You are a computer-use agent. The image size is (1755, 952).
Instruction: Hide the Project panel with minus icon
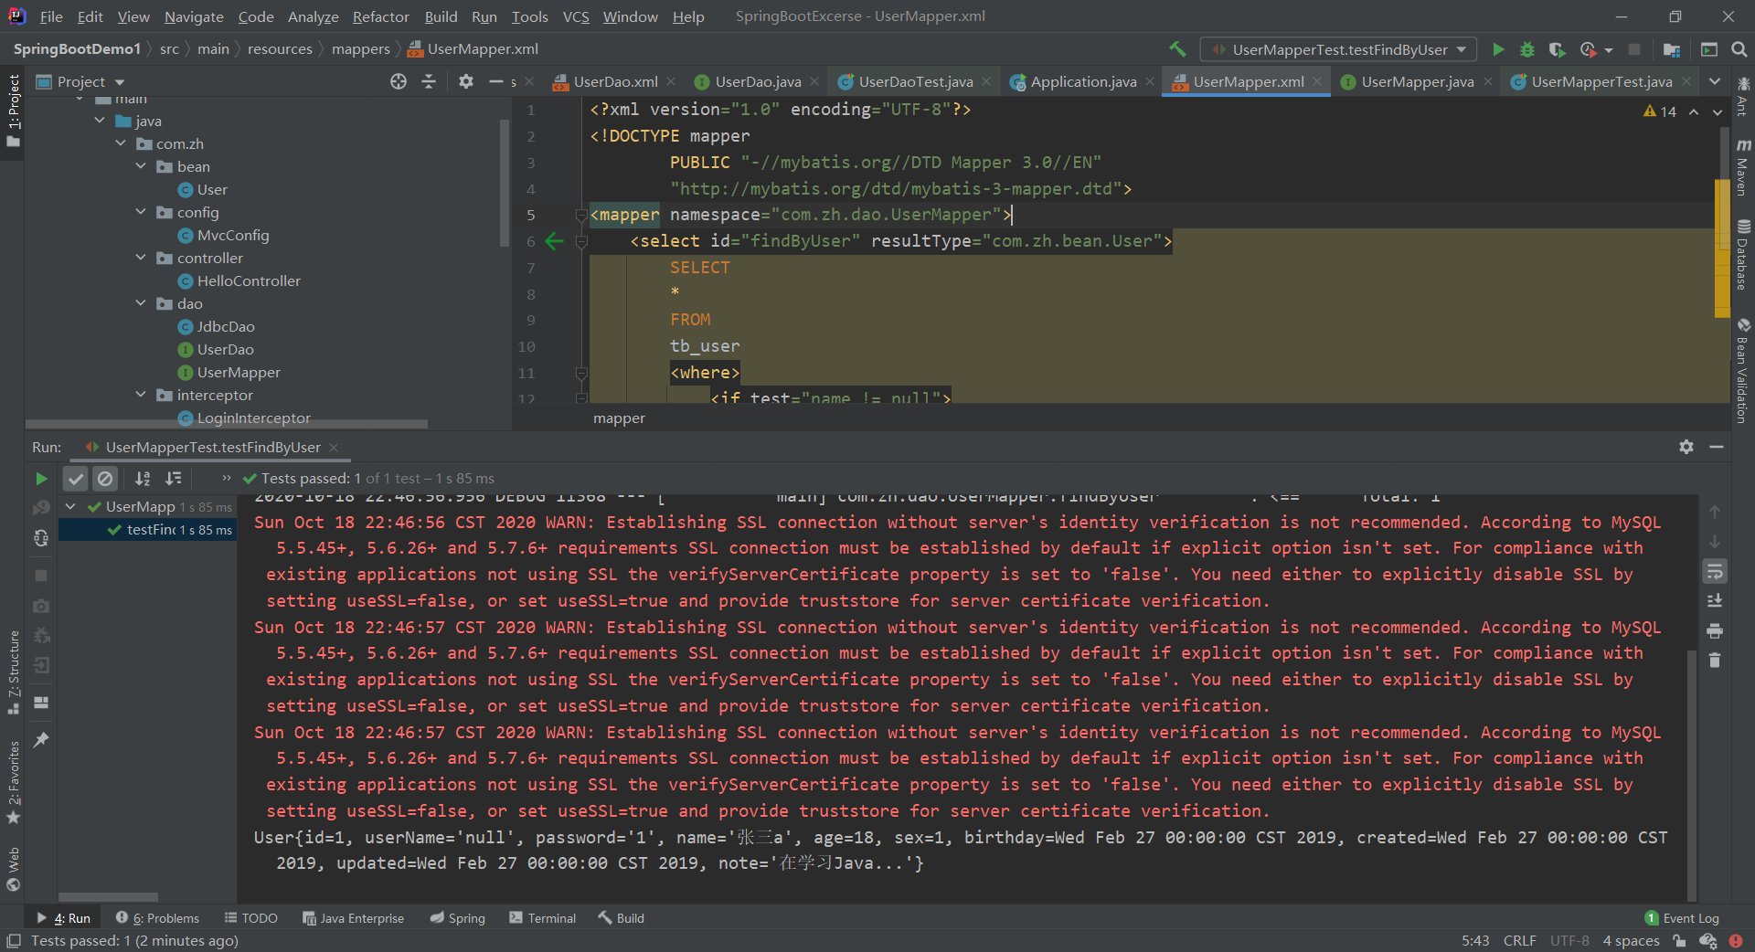[x=496, y=81]
